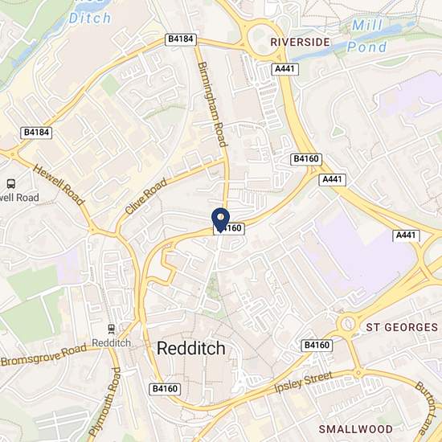Select the RIVERSIDE district label

tap(300, 43)
